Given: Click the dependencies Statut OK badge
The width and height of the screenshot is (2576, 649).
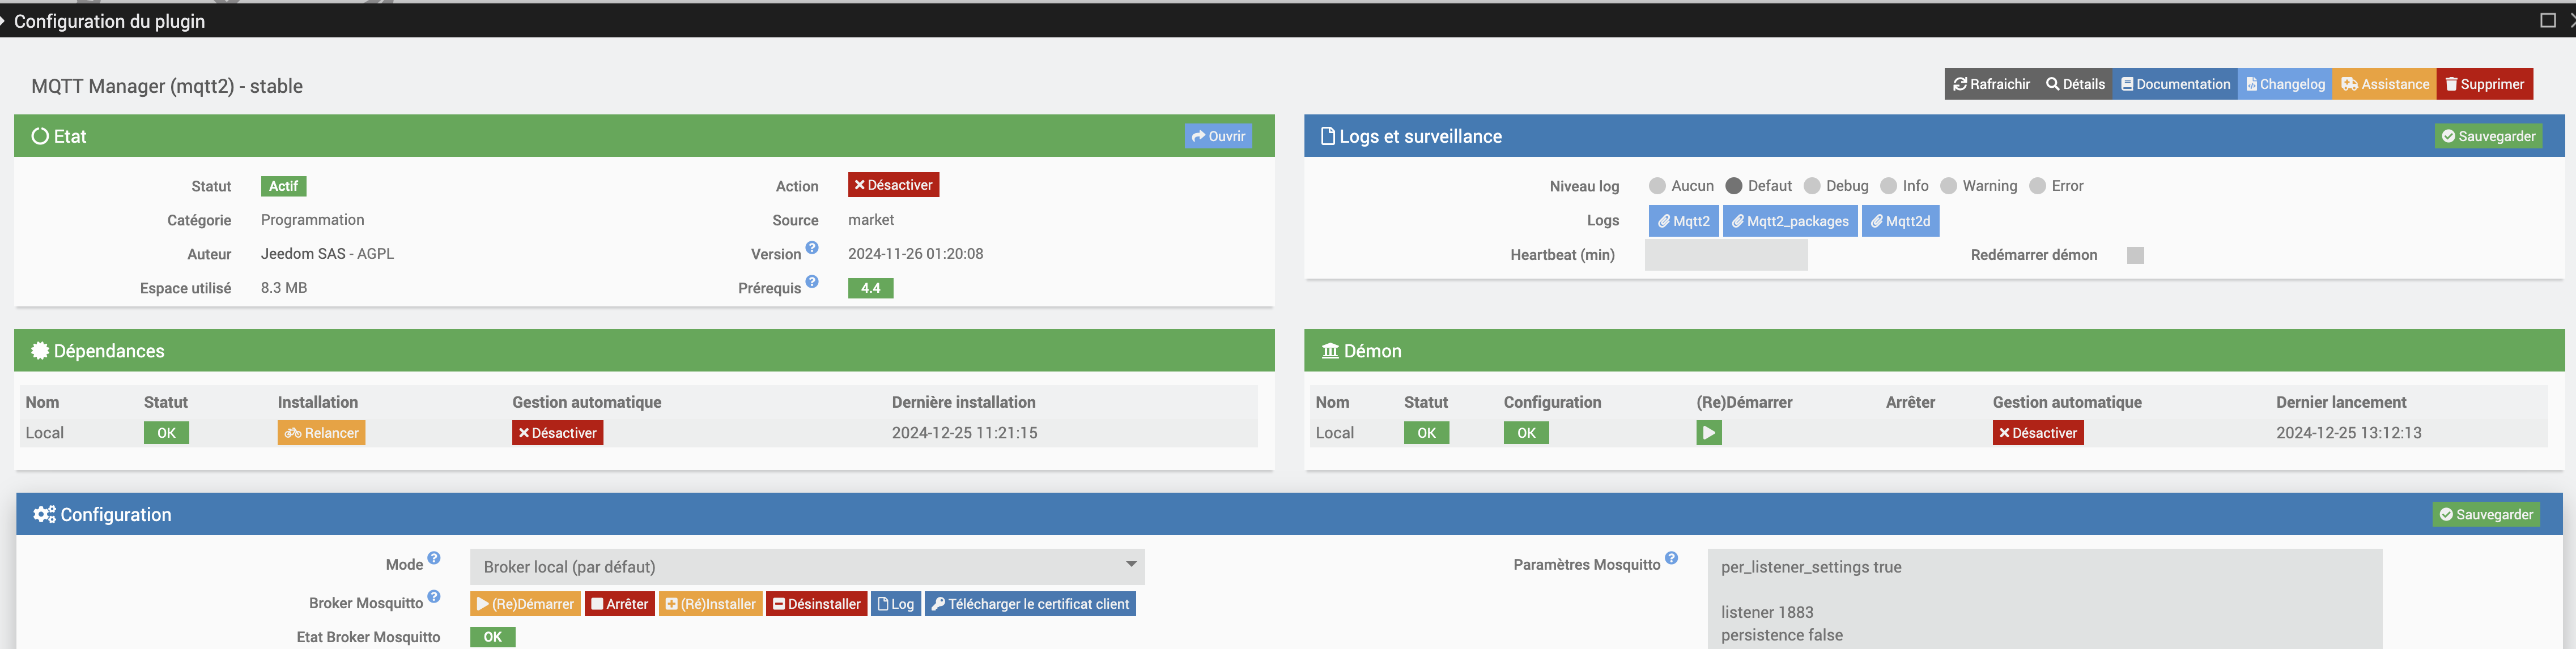Looking at the screenshot, I should 166,433.
